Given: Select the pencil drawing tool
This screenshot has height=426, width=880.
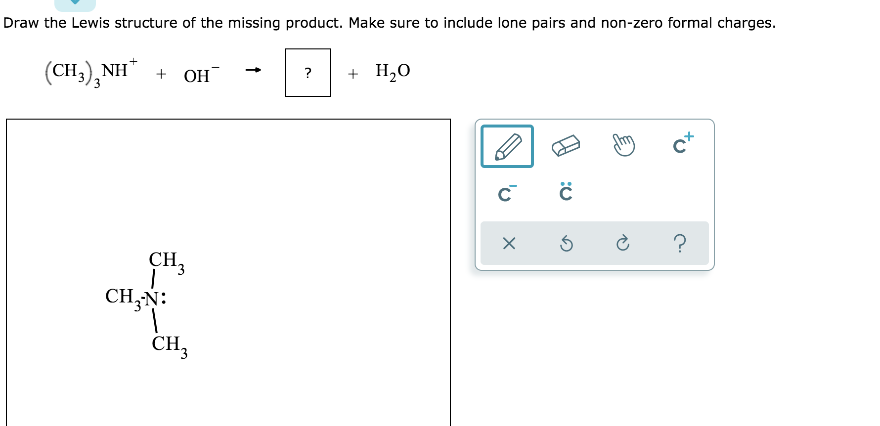Looking at the screenshot, I should tap(507, 147).
